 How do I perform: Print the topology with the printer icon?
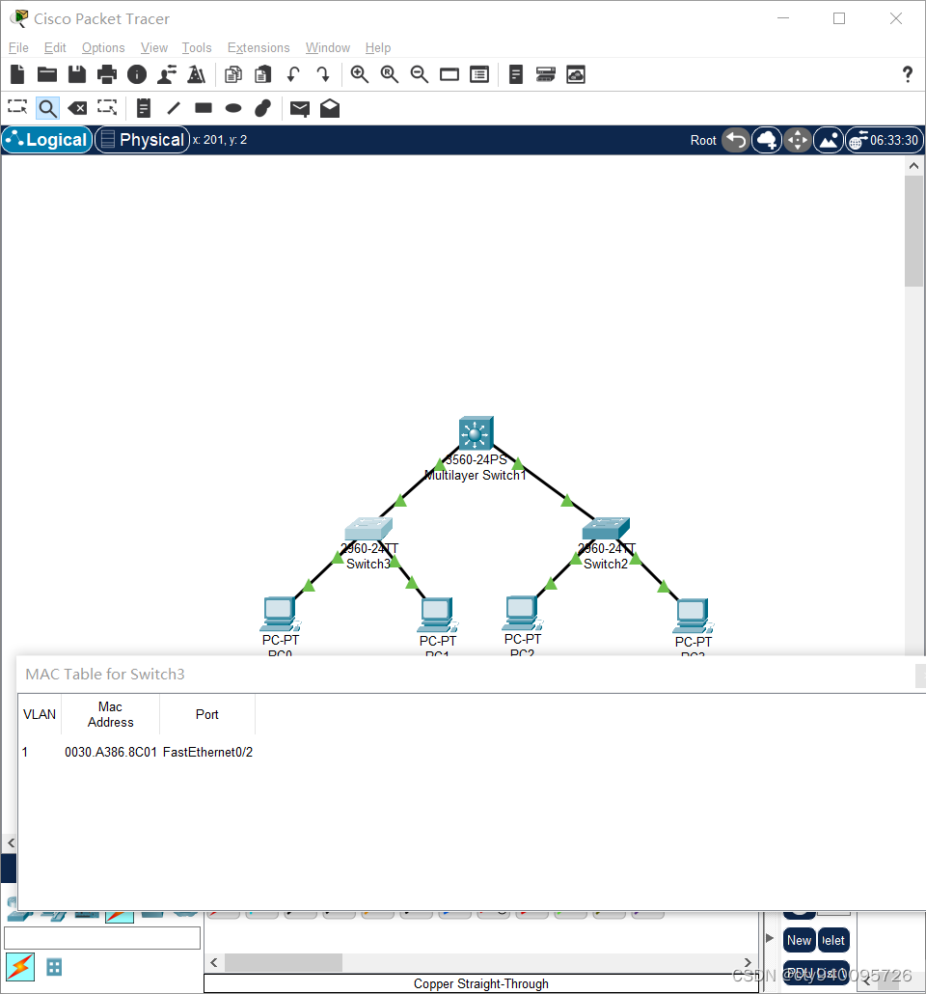pyautogui.click(x=106, y=75)
